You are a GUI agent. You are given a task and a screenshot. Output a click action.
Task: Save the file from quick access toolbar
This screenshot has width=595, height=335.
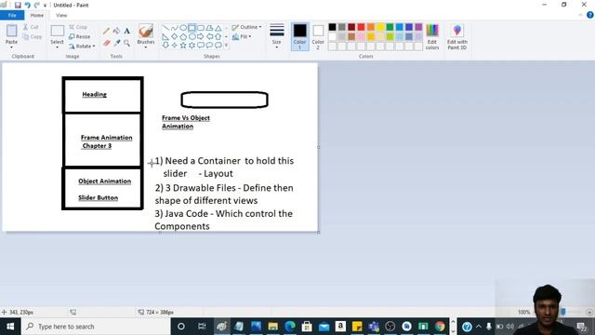18,6
